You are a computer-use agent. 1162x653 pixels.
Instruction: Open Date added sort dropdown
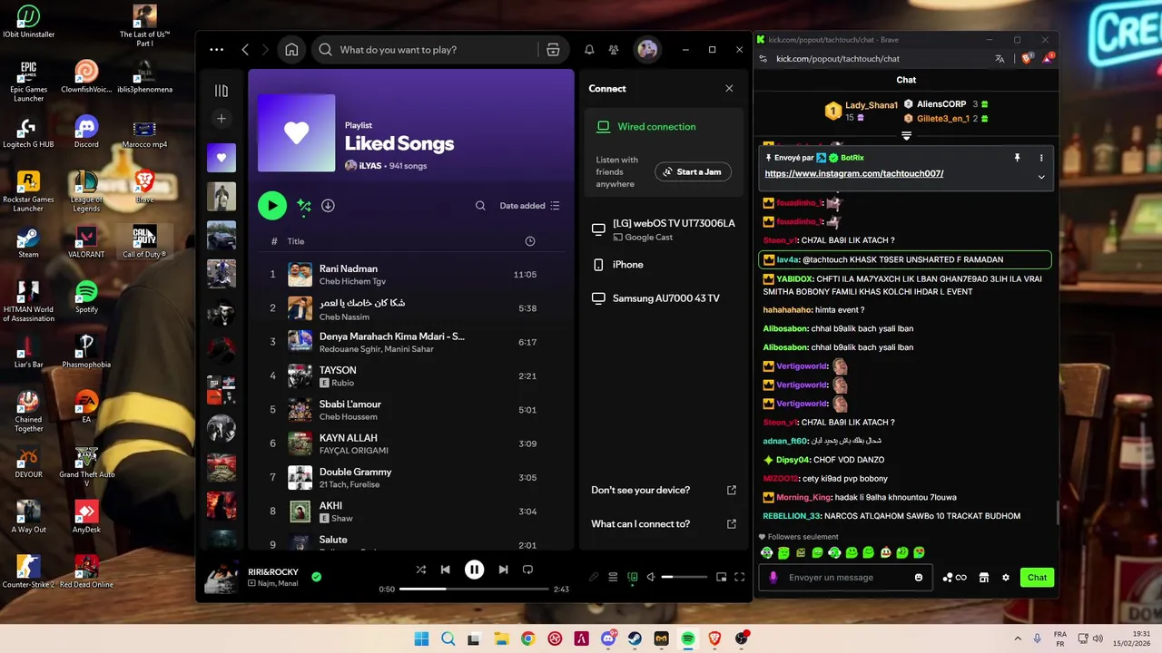pos(530,206)
